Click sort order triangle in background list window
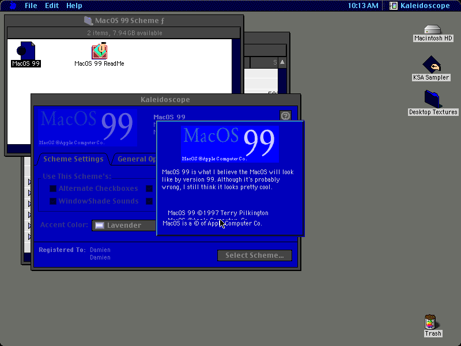Screen dimensions: 461x346 [x=282, y=62]
